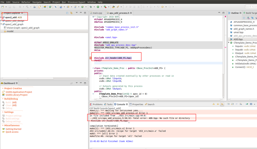The image size is (257, 149).
Task: Open Getting Started link
Action: pyautogui.click(x=13, y=129)
